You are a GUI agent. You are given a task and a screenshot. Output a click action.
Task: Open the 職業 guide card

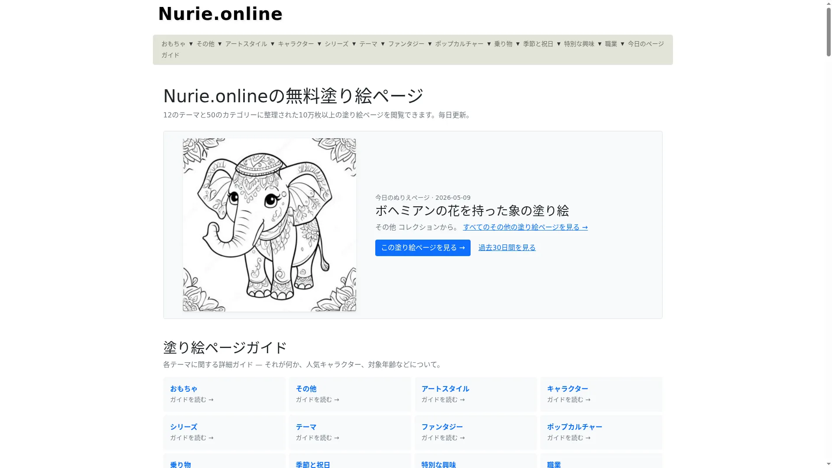coord(601,461)
